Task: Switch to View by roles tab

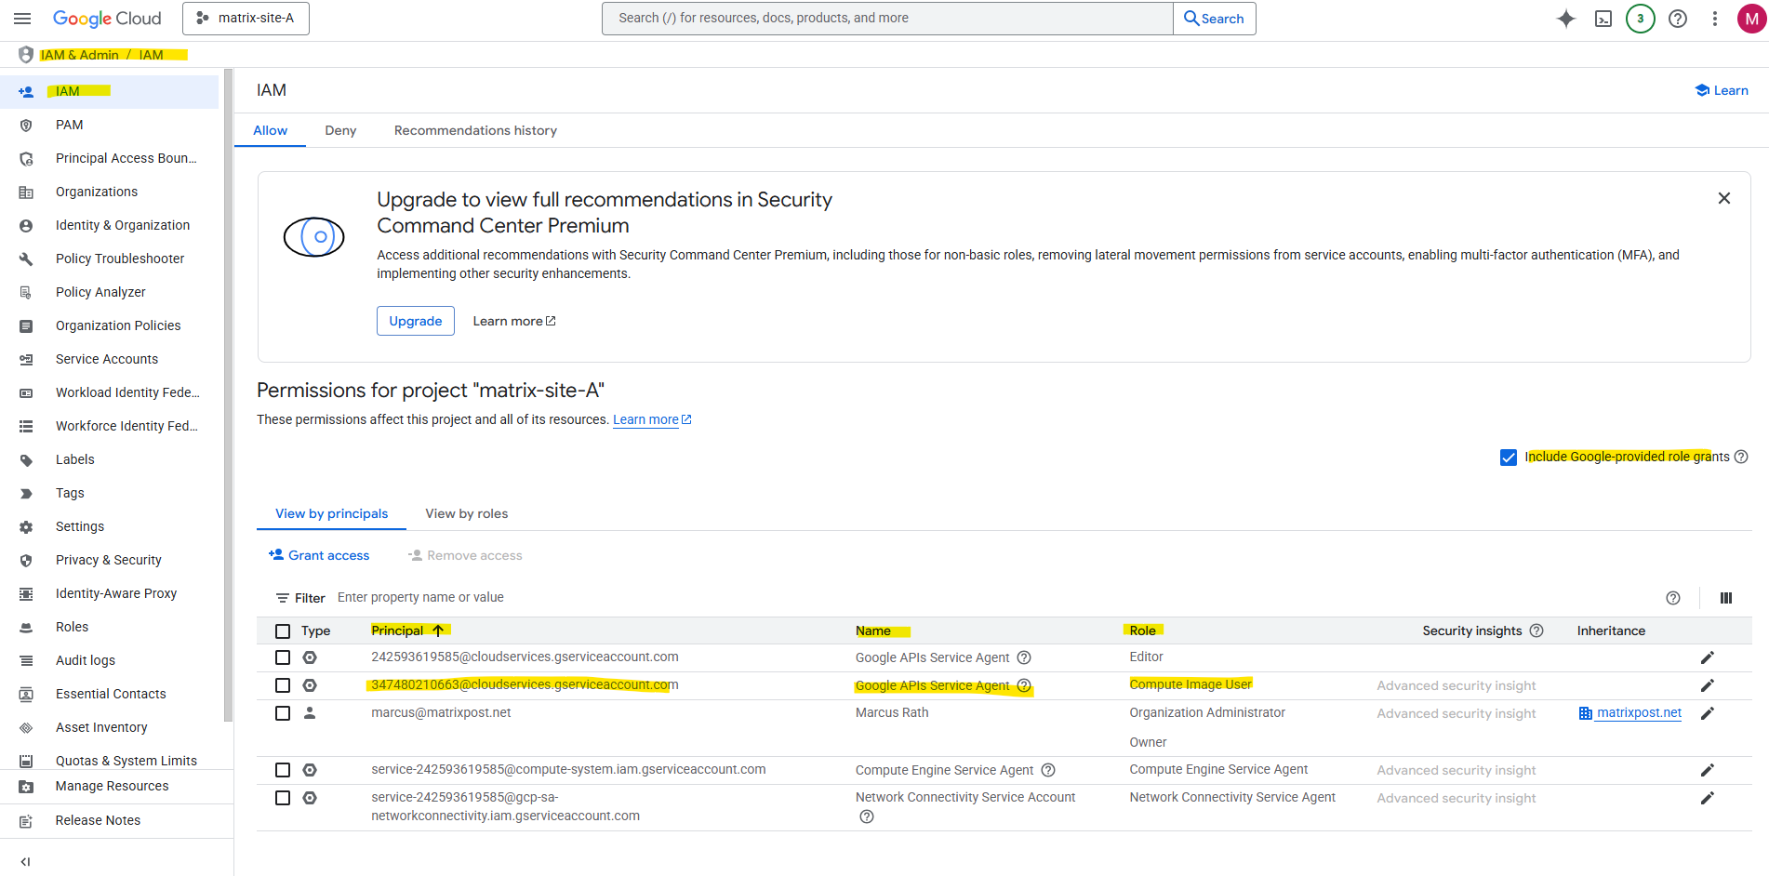Action: pyautogui.click(x=466, y=513)
